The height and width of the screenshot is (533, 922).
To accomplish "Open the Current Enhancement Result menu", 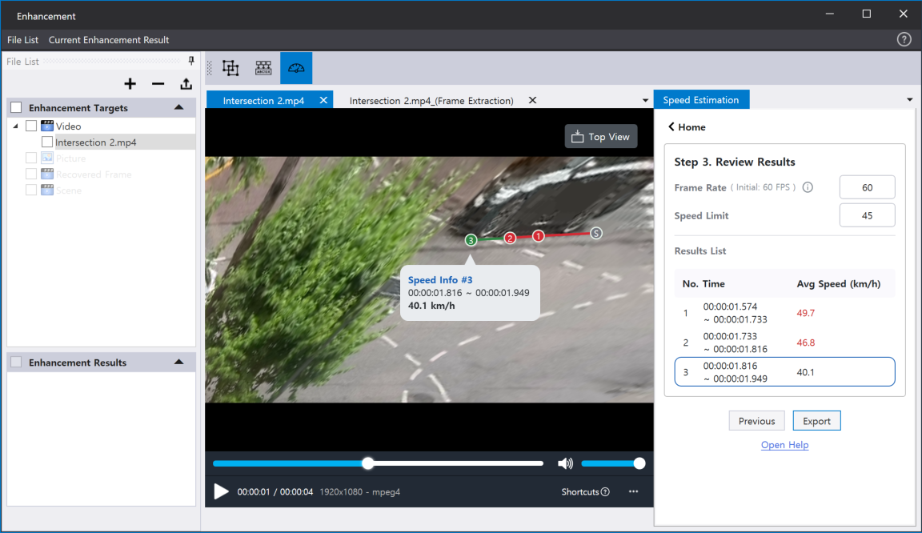I will (x=109, y=40).
